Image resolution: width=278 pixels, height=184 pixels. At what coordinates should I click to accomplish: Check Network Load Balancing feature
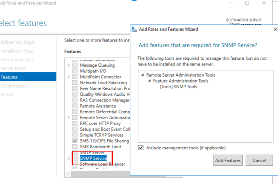click(x=75, y=83)
